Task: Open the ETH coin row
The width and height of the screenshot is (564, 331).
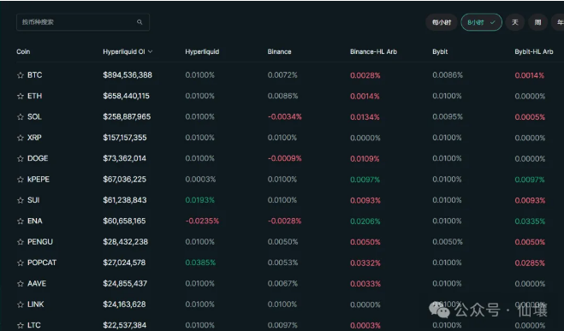Action: tap(35, 96)
